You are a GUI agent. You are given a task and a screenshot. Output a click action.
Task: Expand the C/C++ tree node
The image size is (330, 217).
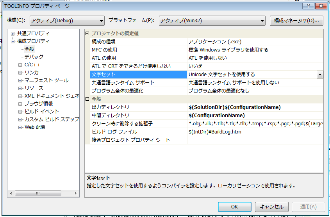(20, 65)
